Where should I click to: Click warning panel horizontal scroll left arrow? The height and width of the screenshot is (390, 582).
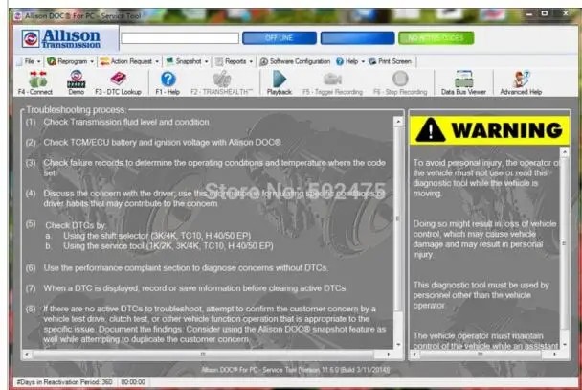click(415, 355)
